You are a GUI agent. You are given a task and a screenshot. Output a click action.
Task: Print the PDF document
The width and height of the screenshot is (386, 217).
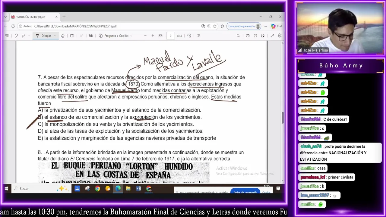248,36
